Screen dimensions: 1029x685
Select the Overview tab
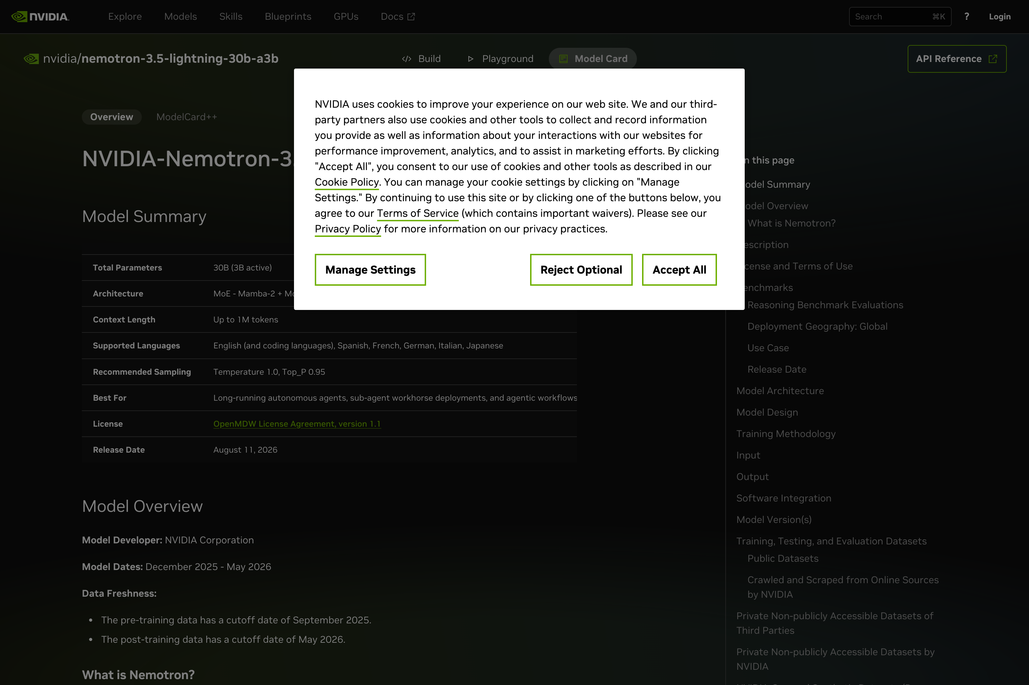coord(112,117)
